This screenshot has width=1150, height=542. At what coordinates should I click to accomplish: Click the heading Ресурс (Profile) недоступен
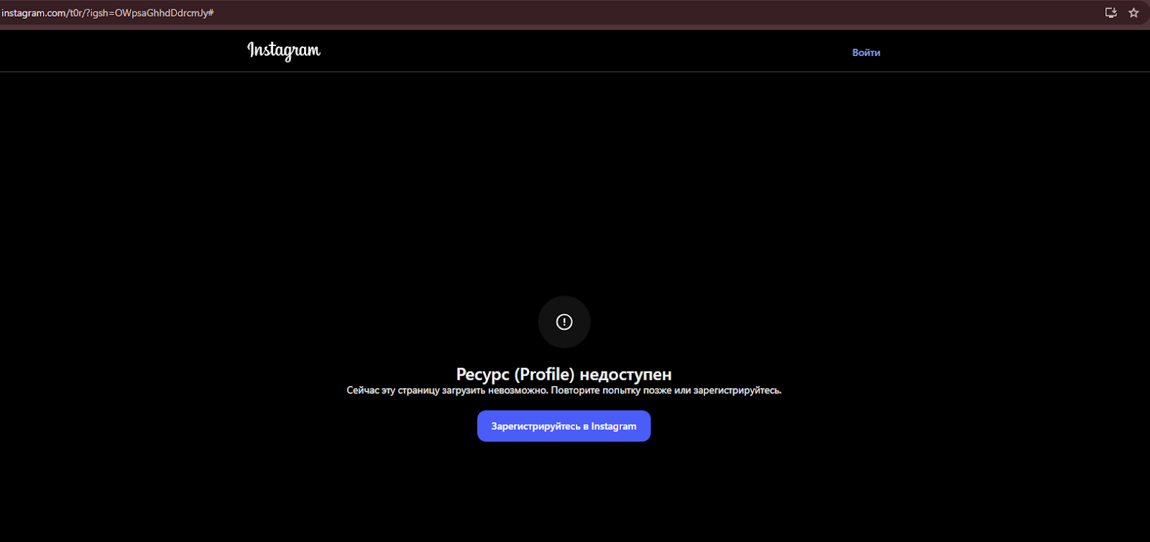coord(564,375)
